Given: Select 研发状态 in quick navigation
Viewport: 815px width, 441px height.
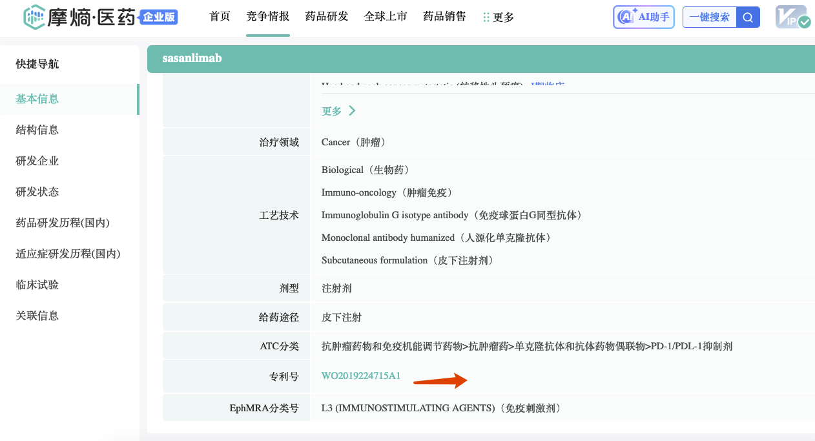Looking at the screenshot, I should (37, 192).
